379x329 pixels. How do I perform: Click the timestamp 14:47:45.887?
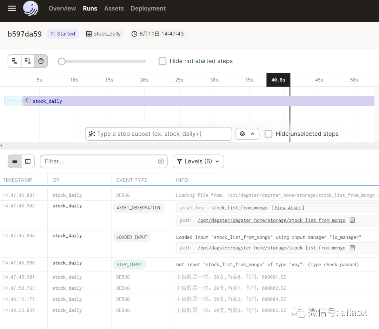coord(19,195)
